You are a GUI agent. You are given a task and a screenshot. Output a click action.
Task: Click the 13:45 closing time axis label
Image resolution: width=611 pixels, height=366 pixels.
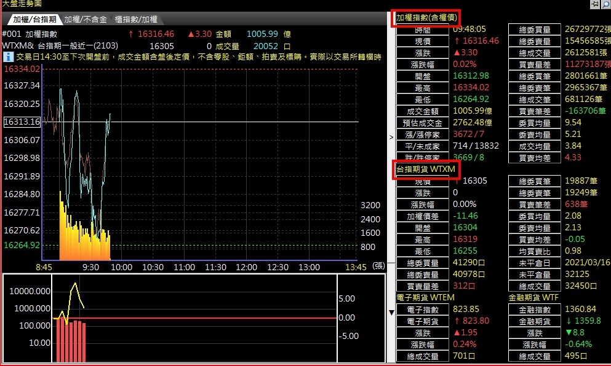(356, 267)
